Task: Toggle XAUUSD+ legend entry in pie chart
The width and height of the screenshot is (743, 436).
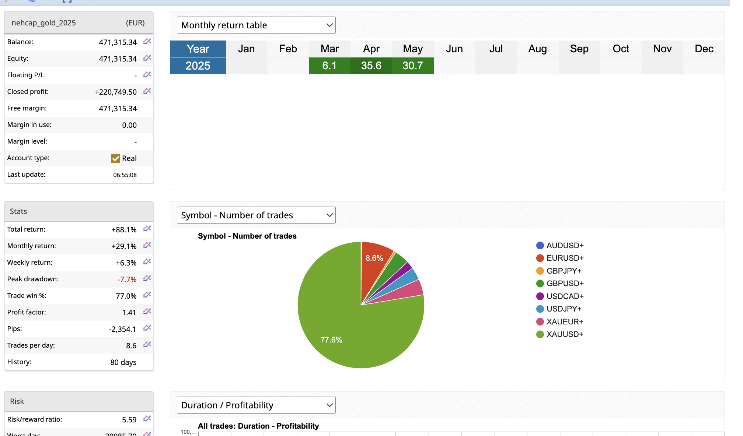Action: [559, 334]
